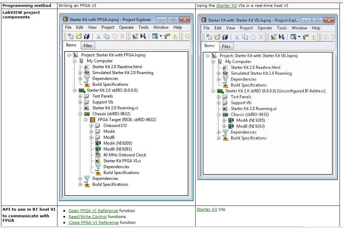Select ModB (NI 9263) under FPGA Target
343x228 pixels.
[118, 149]
